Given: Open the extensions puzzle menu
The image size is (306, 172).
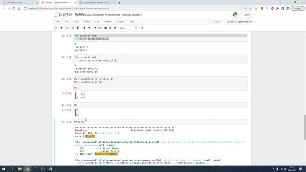Looking at the screenshot, I should click(277, 9).
